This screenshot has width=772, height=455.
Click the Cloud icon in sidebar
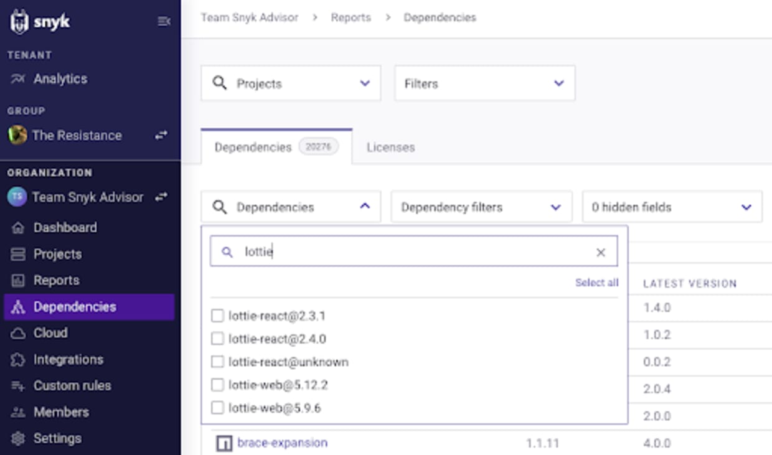point(18,333)
